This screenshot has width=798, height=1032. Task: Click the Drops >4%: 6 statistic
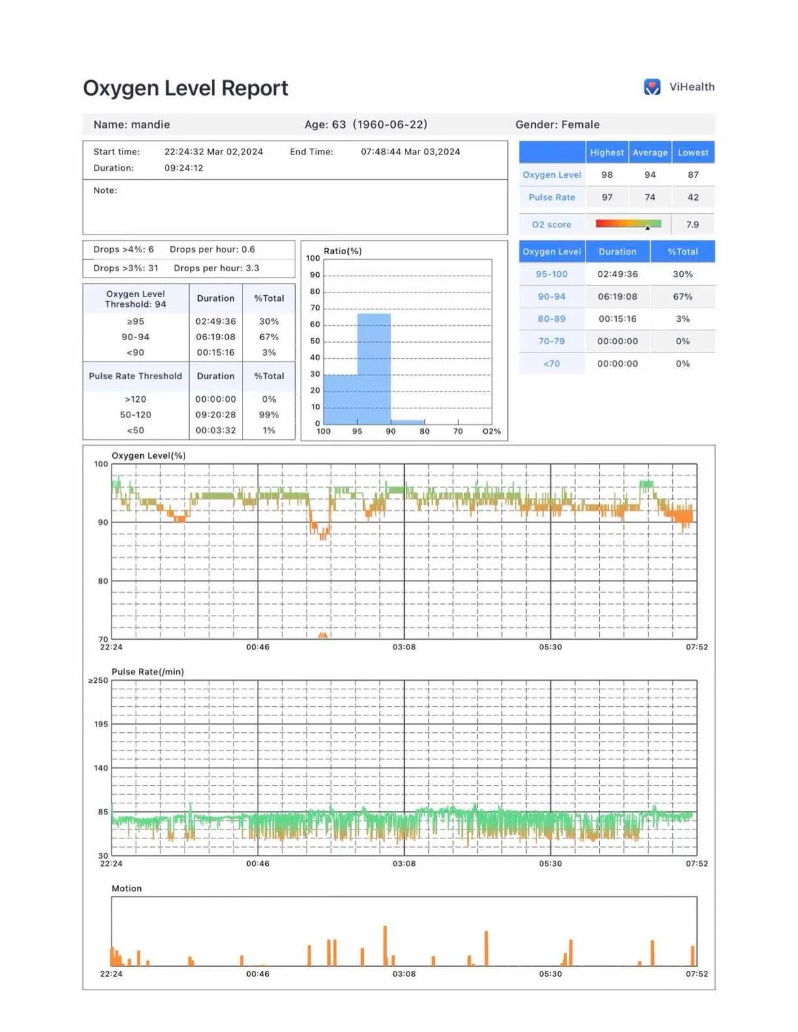(123, 250)
